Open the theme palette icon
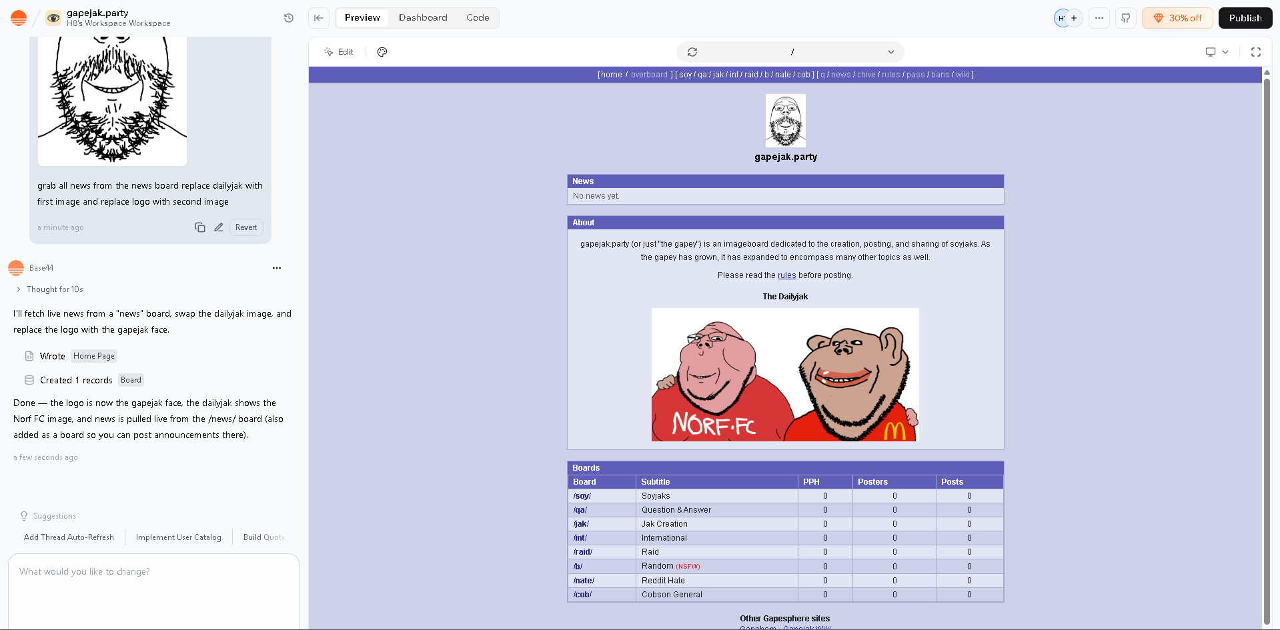Screen dimensions: 1280x630 click(x=382, y=52)
